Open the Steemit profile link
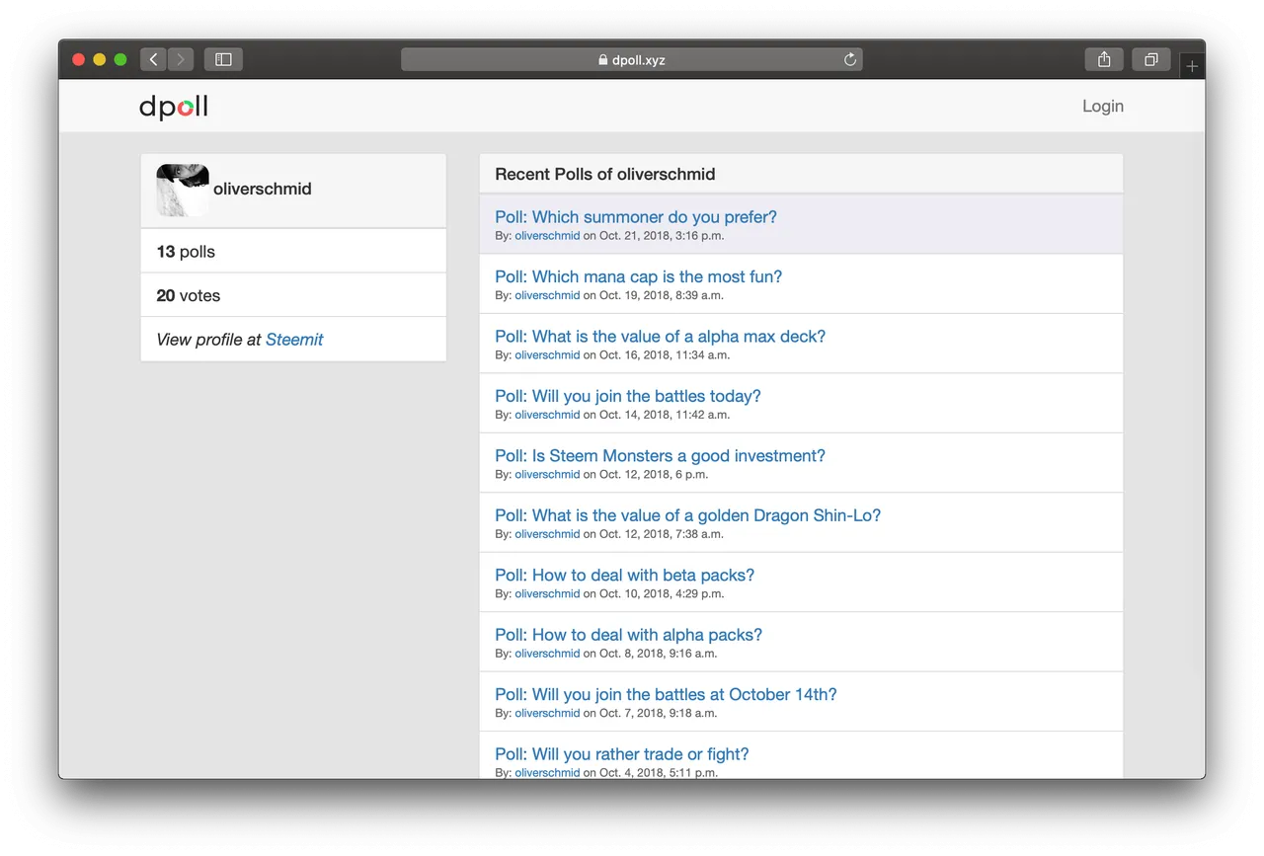1264x856 pixels. coord(294,340)
